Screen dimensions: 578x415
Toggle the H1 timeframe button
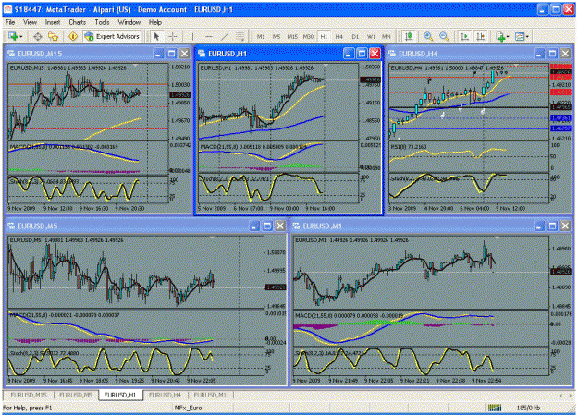pyautogui.click(x=324, y=36)
